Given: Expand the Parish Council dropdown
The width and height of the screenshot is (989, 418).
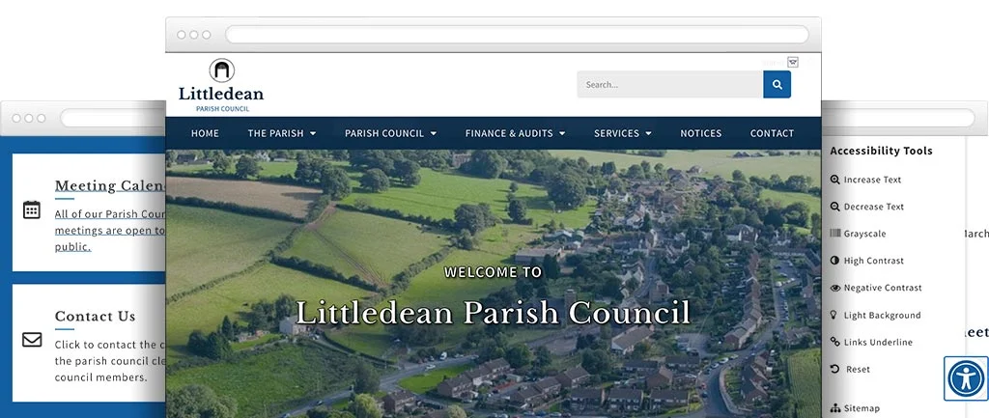Looking at the screenshot, I should point(390,133).
